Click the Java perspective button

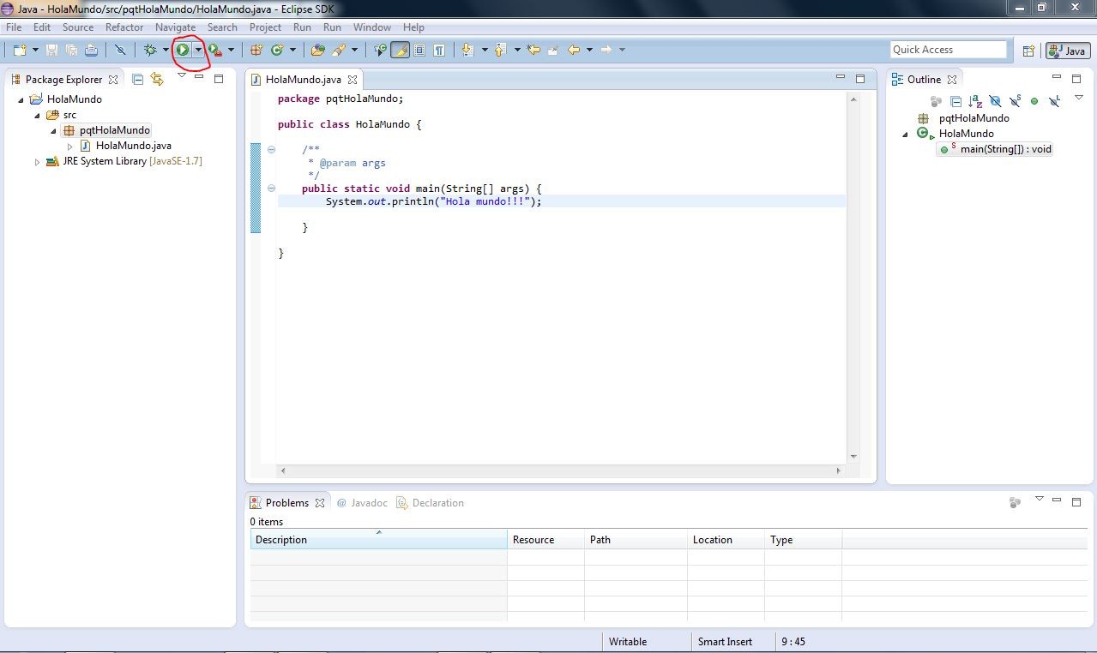[1067, 51]
